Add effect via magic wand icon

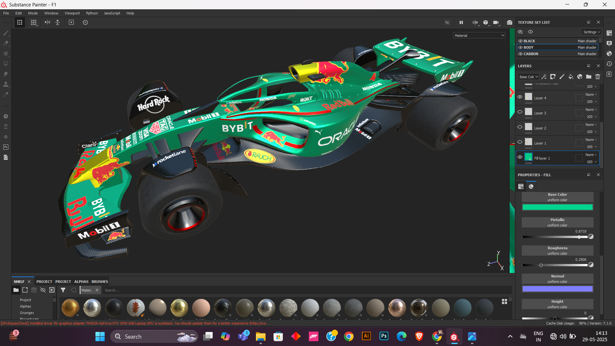(544, 77)
